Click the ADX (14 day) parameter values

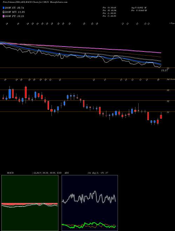98,173
